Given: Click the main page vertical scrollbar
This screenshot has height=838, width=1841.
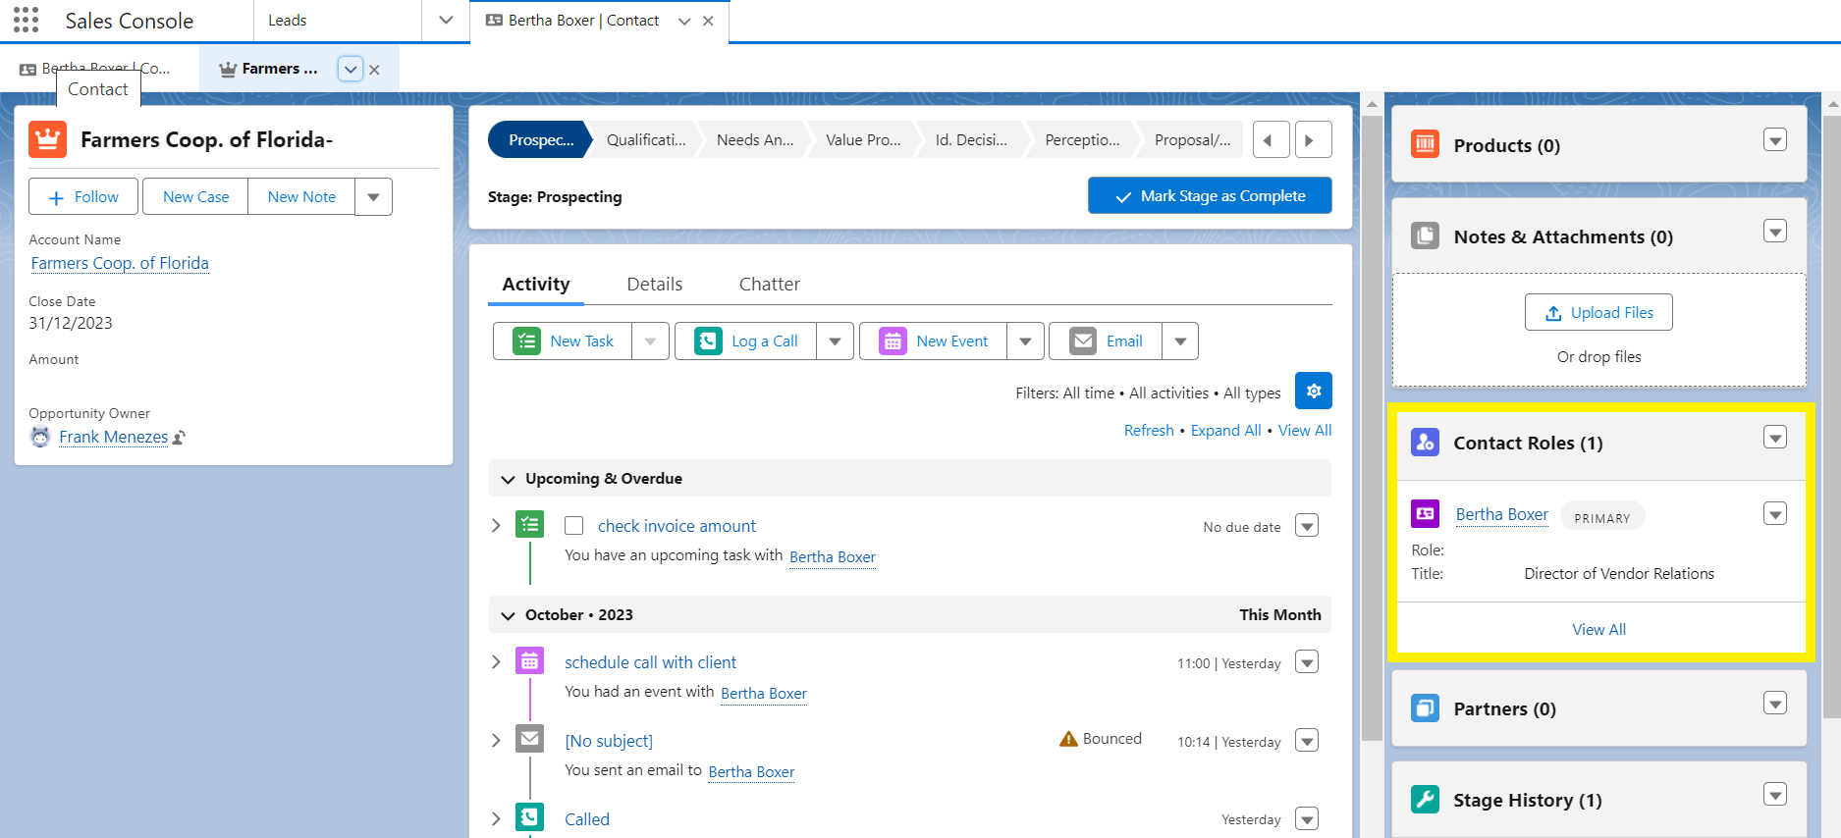Looking at the screenshot, I should pyautogui.click(x=1831, y=417).
